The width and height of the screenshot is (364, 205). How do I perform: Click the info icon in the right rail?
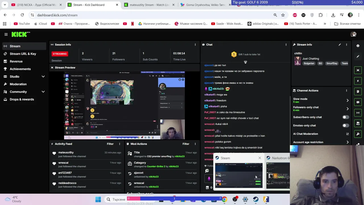[x=358, y=46]
